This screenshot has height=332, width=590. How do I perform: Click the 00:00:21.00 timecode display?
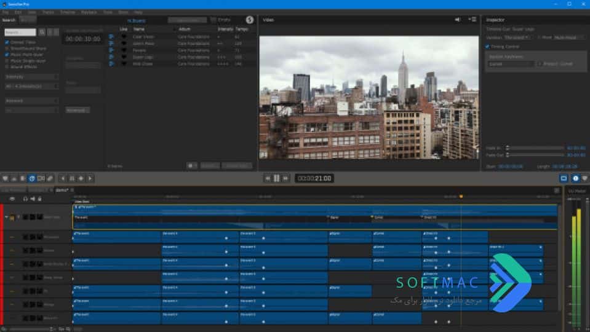[x=314, y=178]
